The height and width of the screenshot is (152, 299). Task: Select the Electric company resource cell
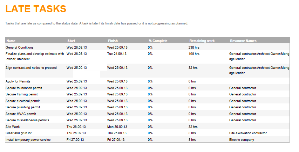(242, 140)
